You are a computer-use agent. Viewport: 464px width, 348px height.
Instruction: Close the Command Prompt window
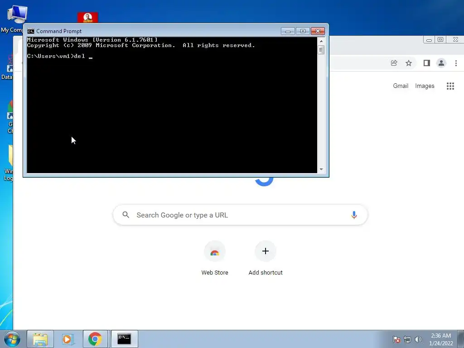pyautogui.click(x=318, y=31)
